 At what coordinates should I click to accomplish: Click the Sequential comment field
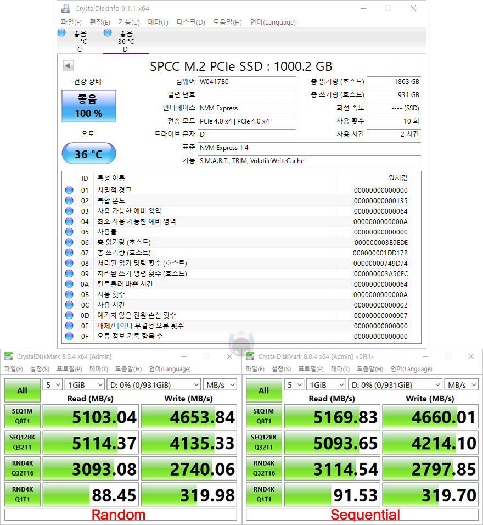[362, 515]
